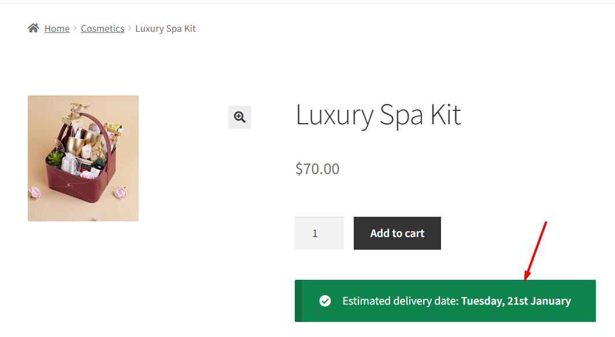The height and width of the screenshot is (337, 615).
Task: Click the Luxury Spa Kit product title
Action: (378, 114)
